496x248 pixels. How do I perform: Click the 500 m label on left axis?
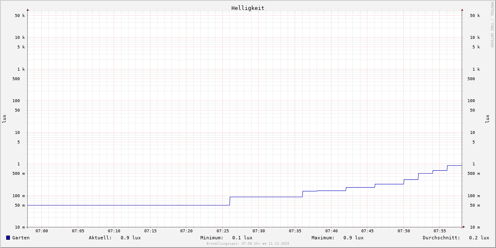[19, 174]
